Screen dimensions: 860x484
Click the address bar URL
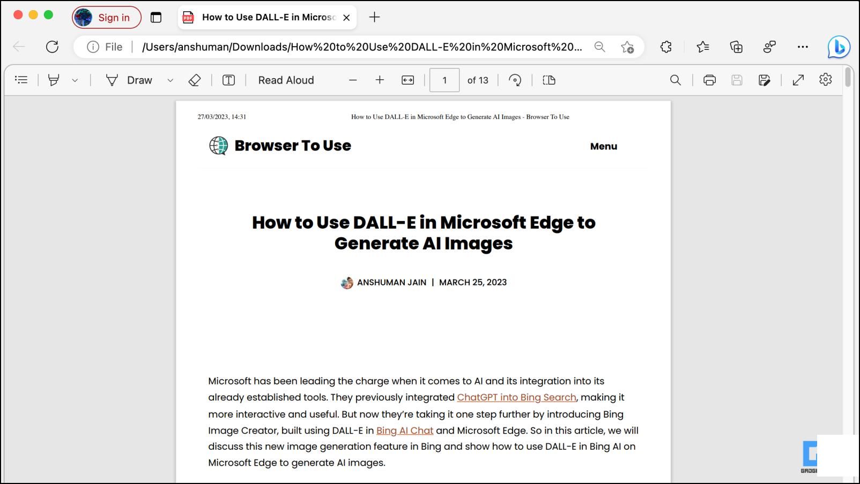(x=362, y=47)
